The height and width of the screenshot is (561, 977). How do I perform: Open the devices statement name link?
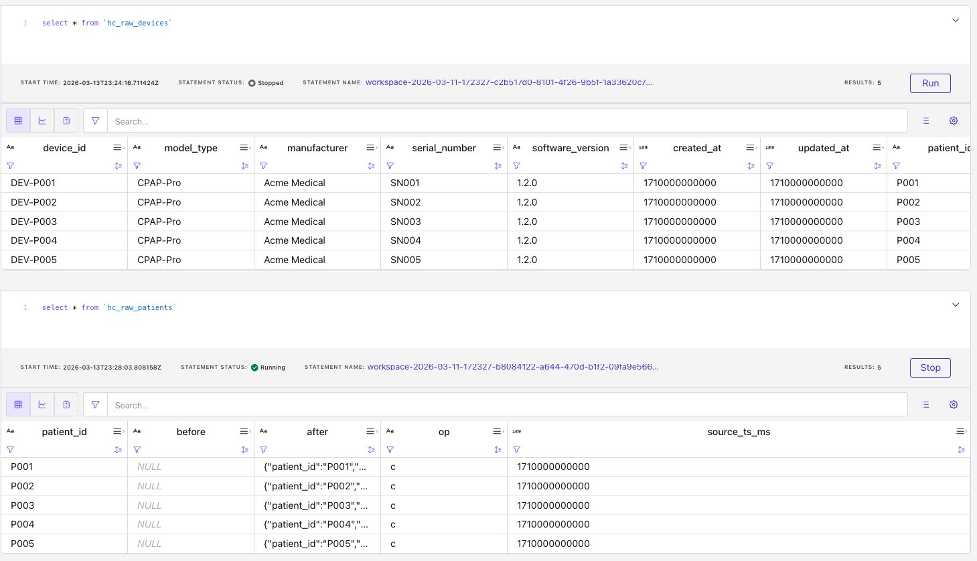[x=508, y=82]
